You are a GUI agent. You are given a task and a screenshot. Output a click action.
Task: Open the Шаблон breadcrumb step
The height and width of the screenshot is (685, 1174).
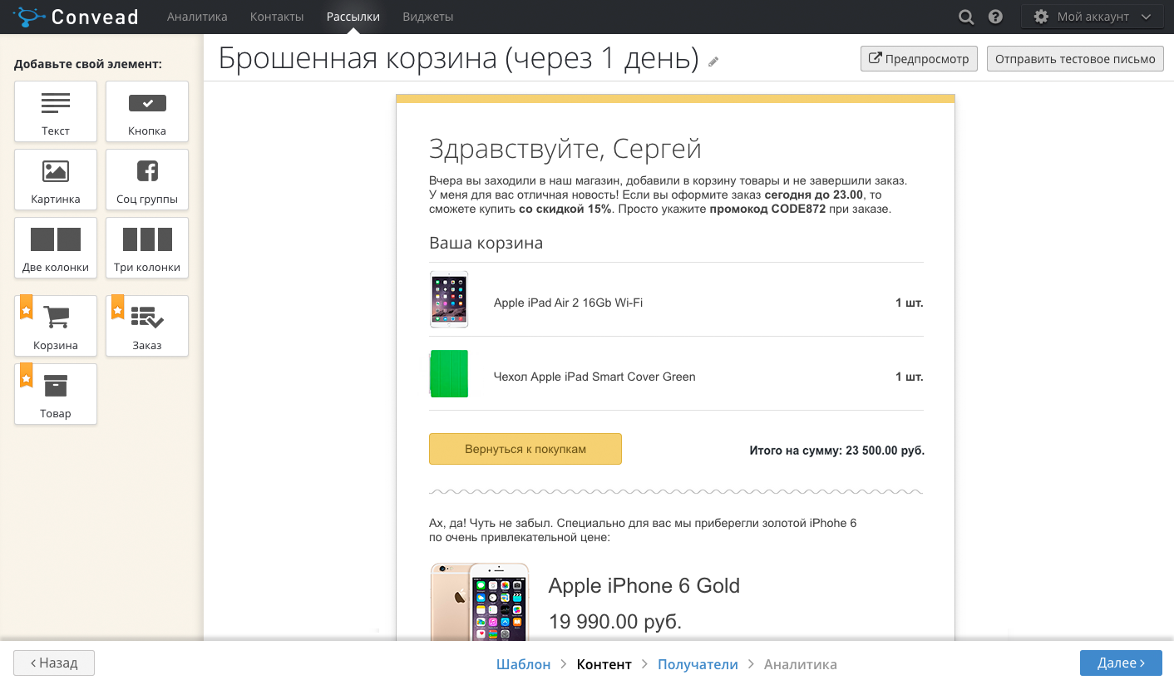coord(523,663)
